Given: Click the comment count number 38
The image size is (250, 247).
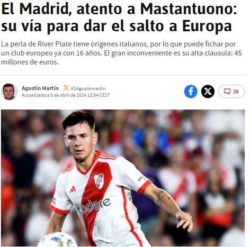Looking at the screenshot, I should [x=236, y=91].
